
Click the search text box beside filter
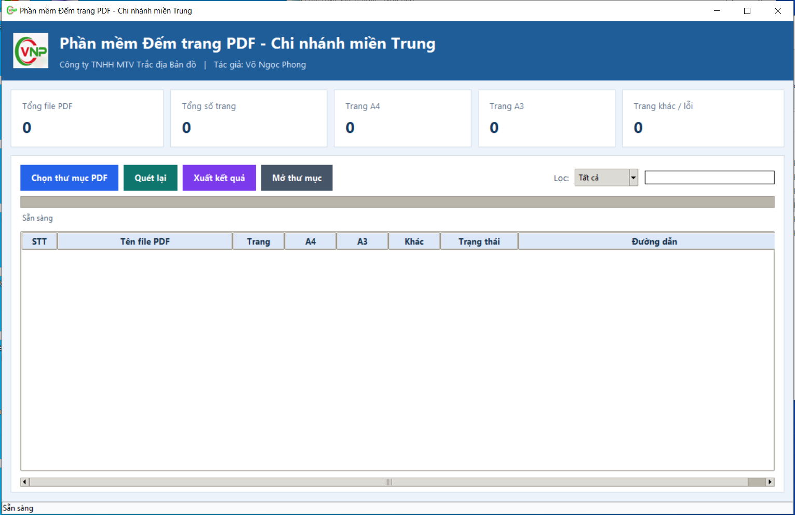point(709,178)
